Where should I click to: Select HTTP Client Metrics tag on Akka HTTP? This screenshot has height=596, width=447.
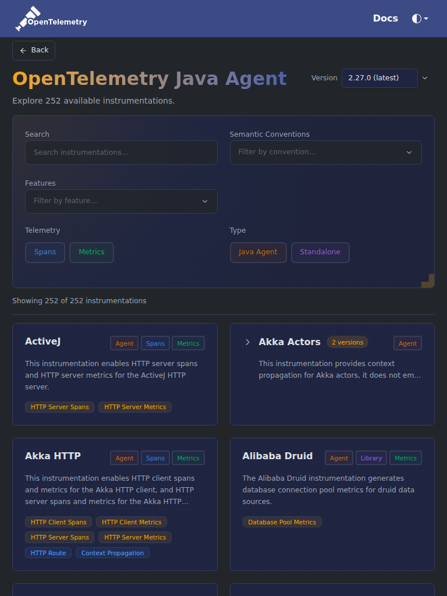[132, 522]
